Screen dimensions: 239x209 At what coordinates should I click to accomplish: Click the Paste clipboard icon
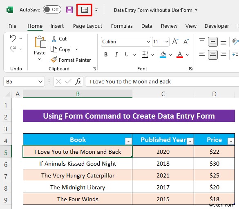tap(40, 42)
